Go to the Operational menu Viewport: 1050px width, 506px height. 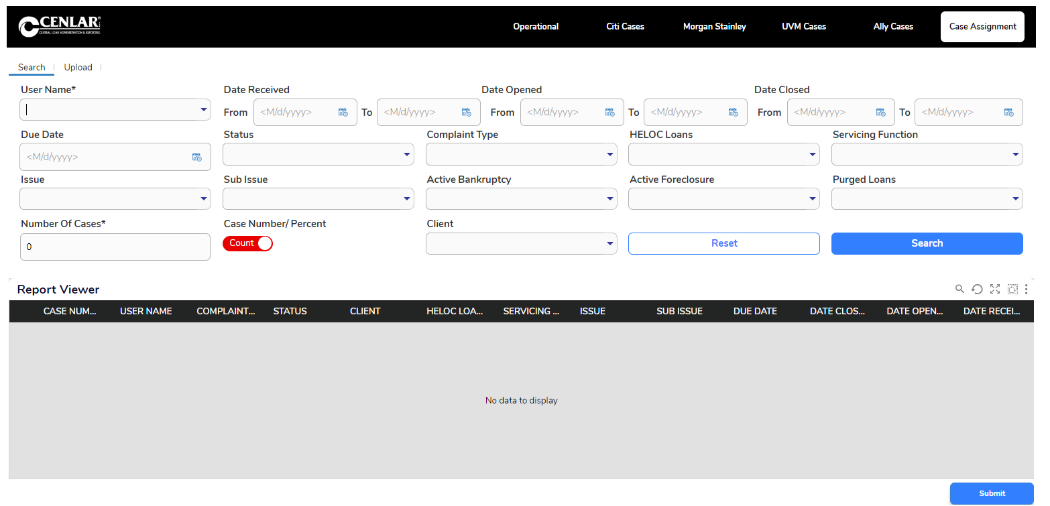pos(536,27)
